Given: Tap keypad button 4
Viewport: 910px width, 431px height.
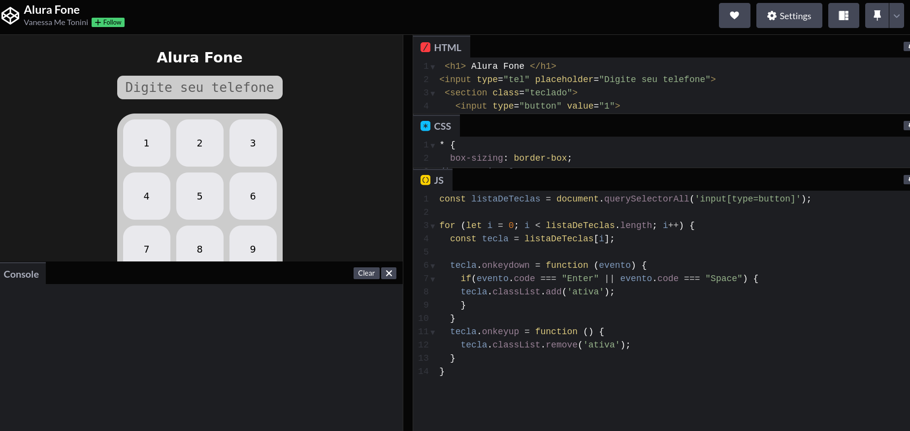Looking at the screenshot, I should (147, 196).
